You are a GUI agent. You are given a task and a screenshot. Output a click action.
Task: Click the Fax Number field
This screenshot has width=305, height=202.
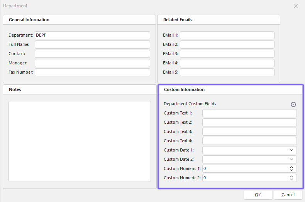(x=92, y=72)
